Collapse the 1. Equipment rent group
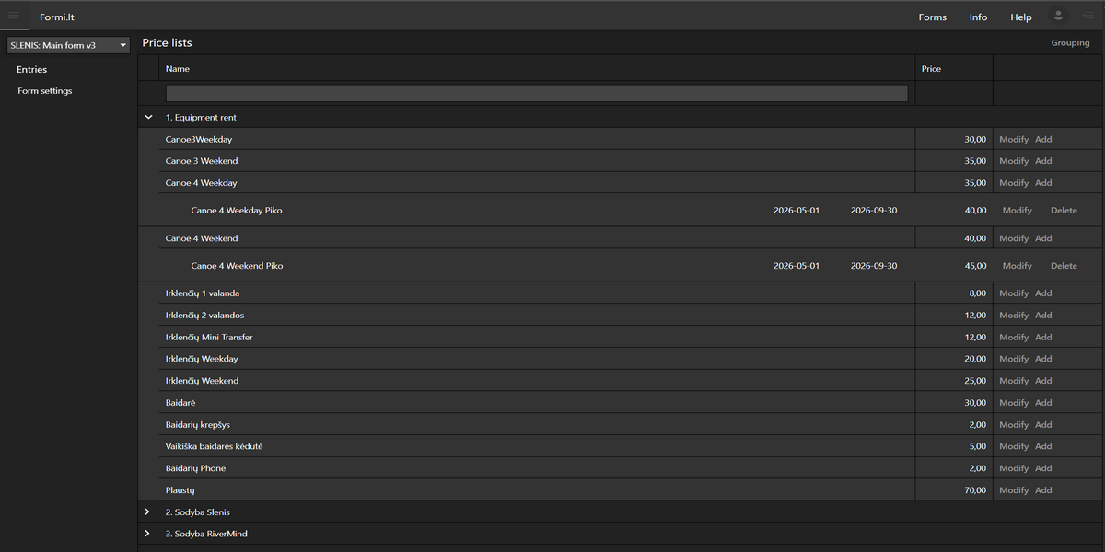This screenshot has height=552, width=1105. tap(148, 118)
